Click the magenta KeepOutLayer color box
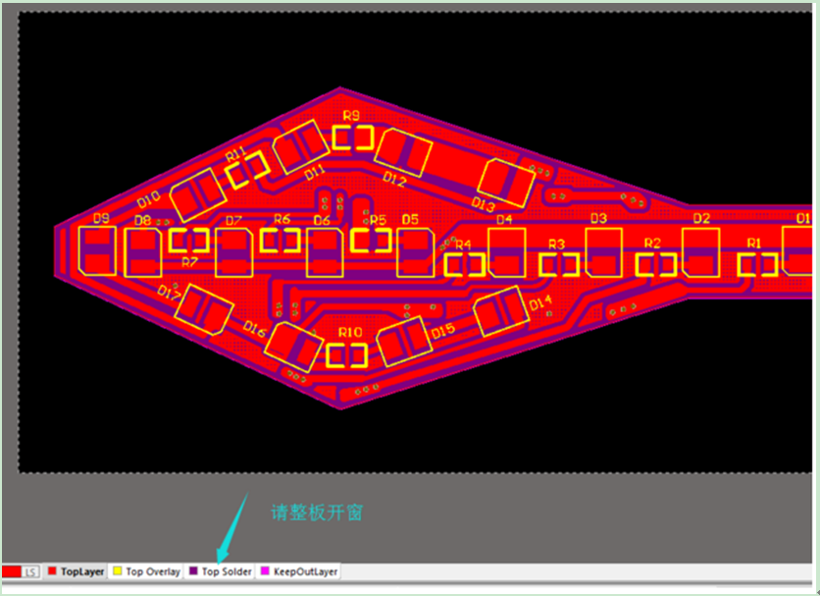Image resolution: width=820 pixels, height=596 pixels. point(266,570)
